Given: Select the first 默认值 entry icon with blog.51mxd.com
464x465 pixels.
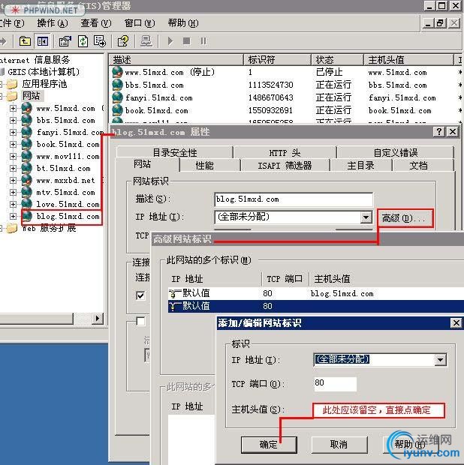Looking at the screenshot, I should click(x=174, y=293).
